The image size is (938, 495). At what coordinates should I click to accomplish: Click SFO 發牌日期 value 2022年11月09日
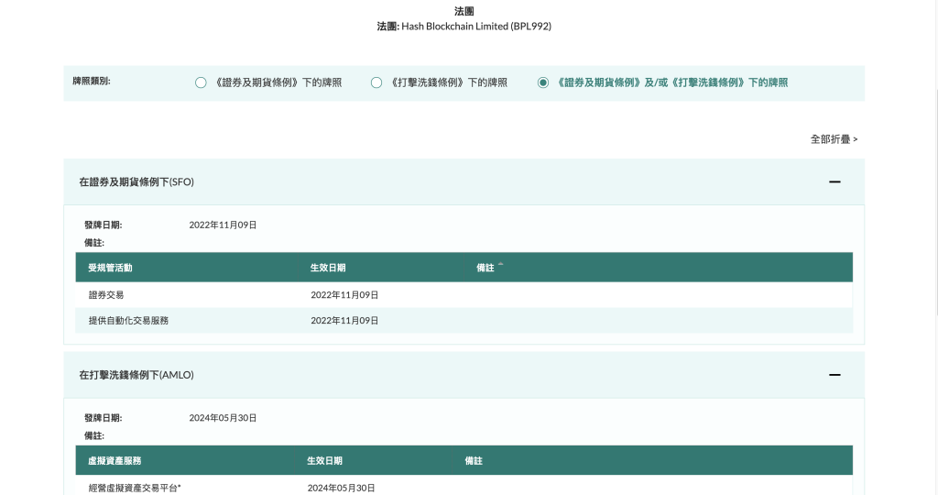click(x=223, y=225)
